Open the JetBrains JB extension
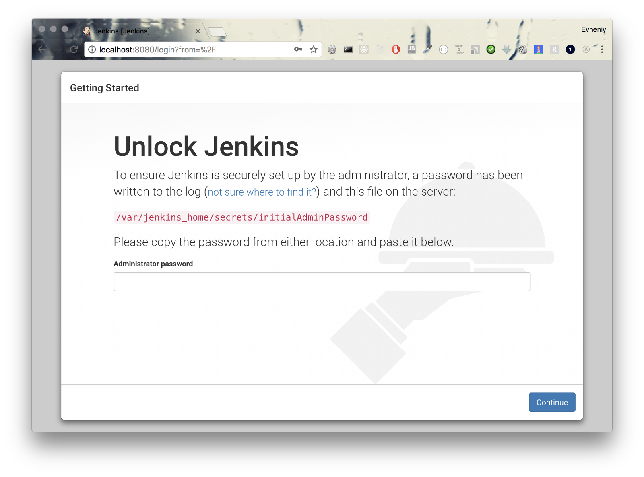 point(411,50)
